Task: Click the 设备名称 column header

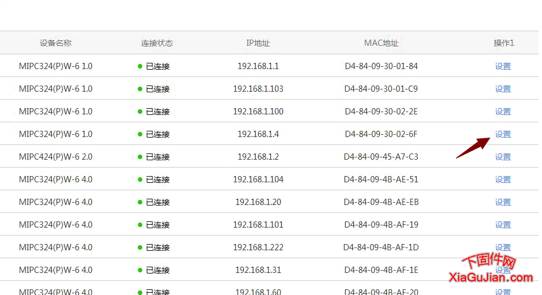Action: pyautogui.click(x=56, y=43)
